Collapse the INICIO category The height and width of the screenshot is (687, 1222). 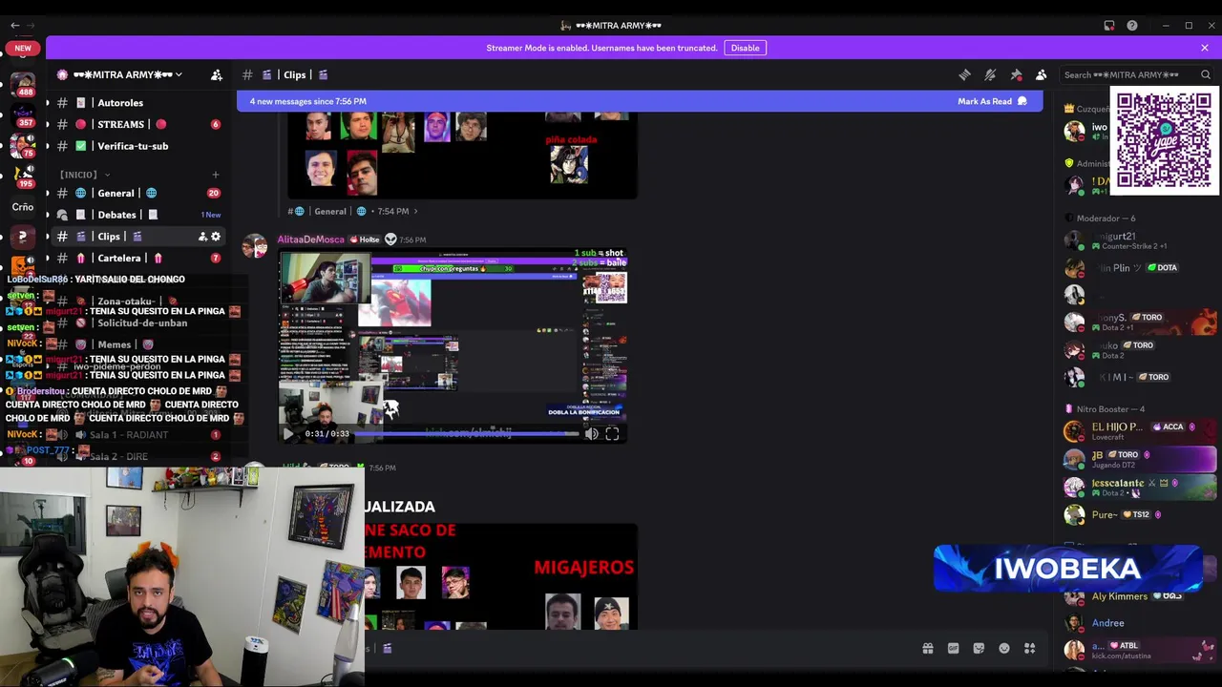point(82,175)
